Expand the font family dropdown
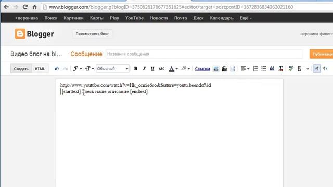The image size is (333, 187). click(x=78, y=69)
